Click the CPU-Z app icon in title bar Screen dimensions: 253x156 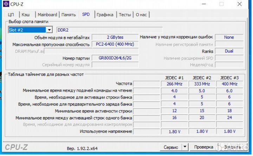[6, 4]
